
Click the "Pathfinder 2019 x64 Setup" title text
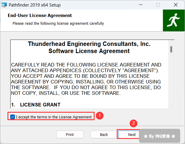(34, 5)
